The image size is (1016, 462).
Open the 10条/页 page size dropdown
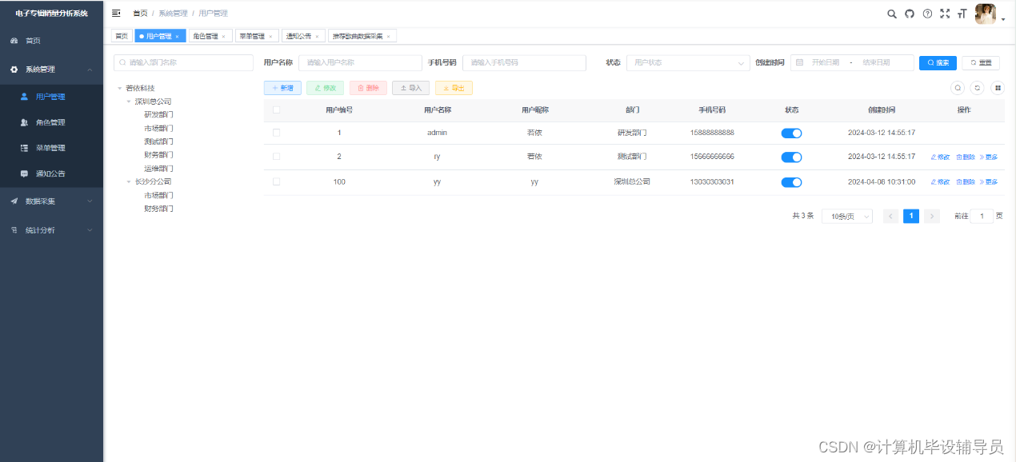tap(847, 216)
